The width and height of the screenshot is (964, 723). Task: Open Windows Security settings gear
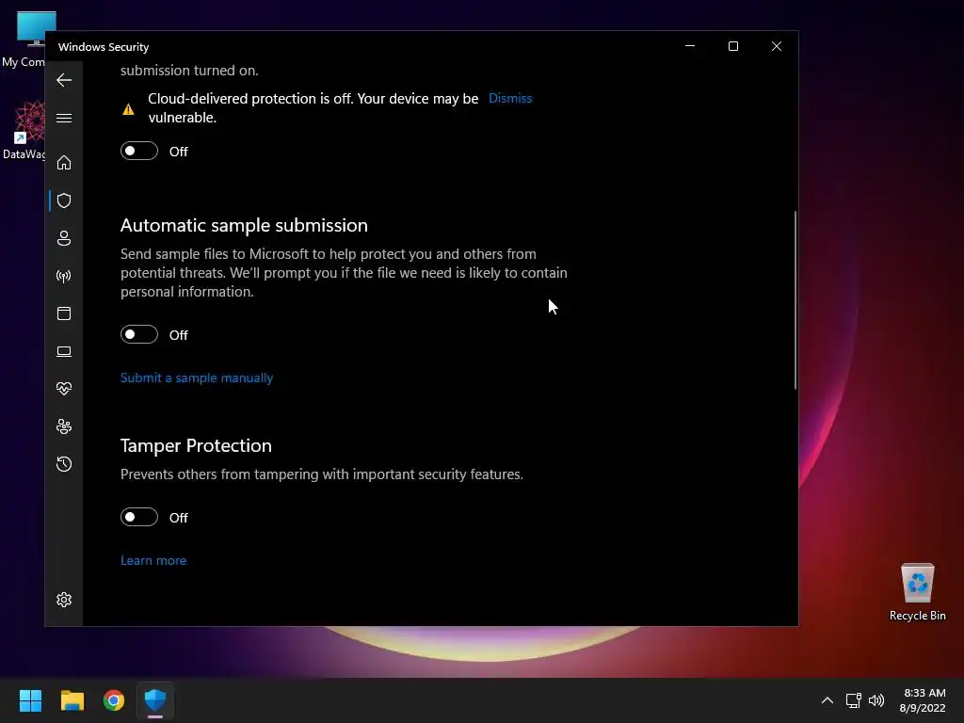pos(64,600)
